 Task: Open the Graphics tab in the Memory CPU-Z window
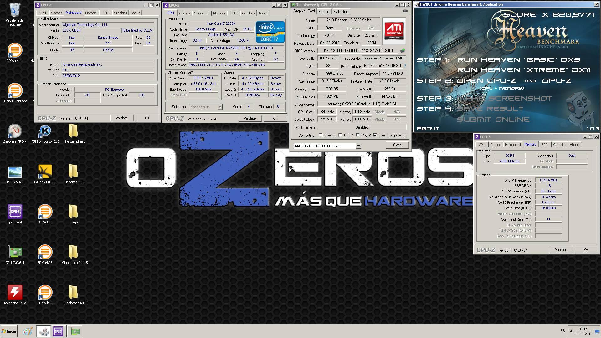click(x=559, y=145)
